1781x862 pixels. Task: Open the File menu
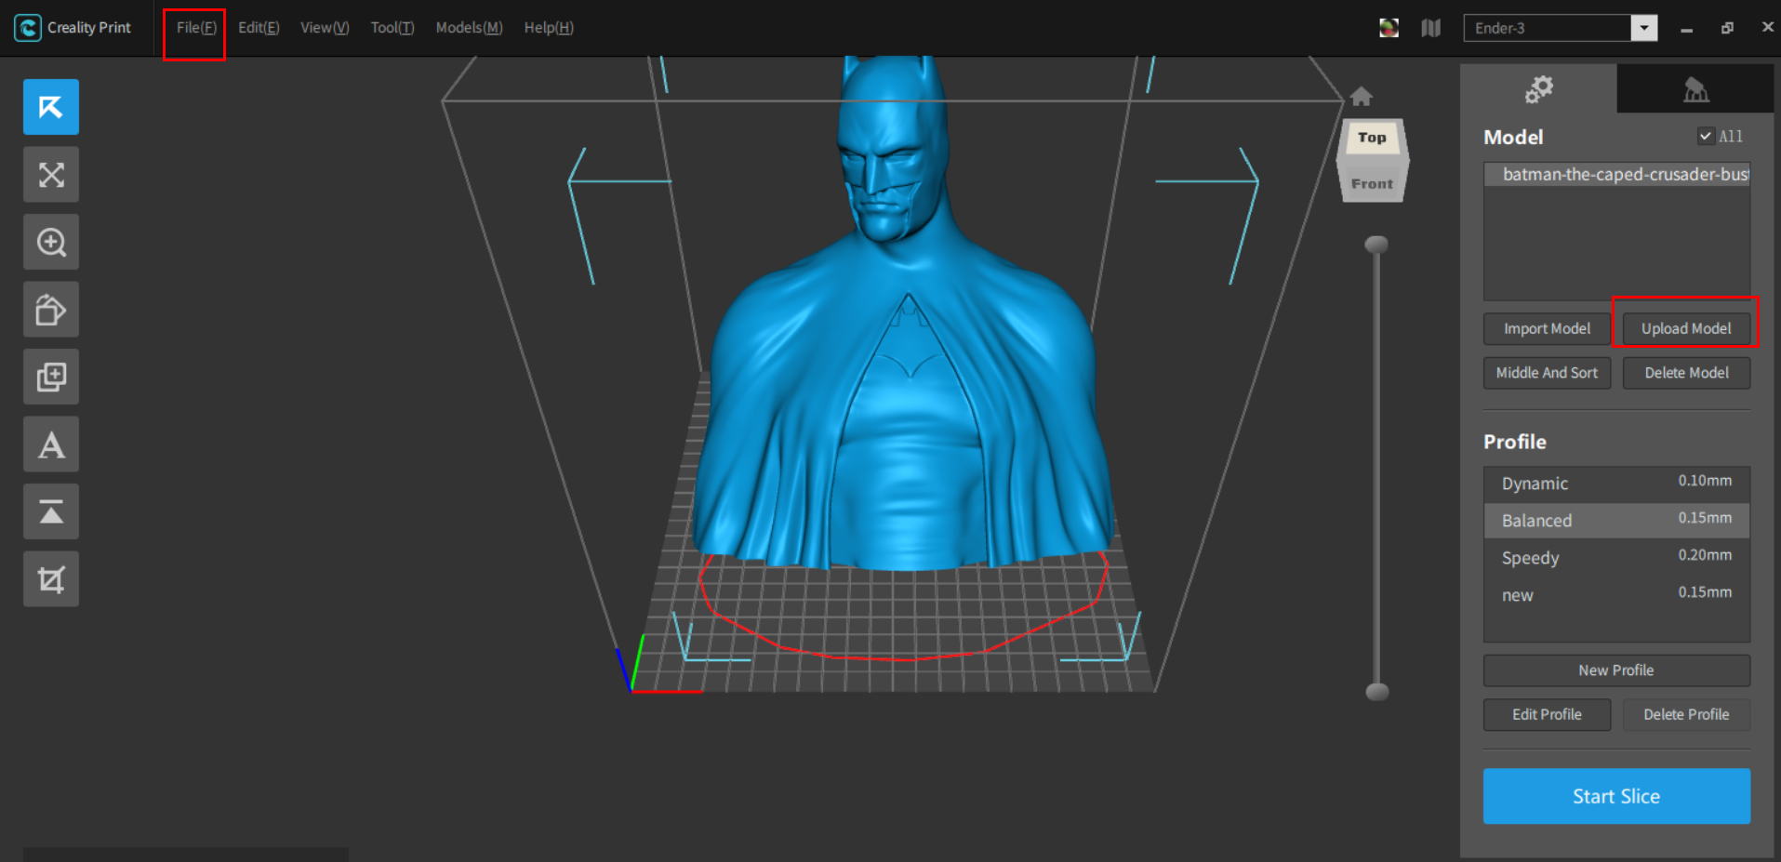pos(193,28)
